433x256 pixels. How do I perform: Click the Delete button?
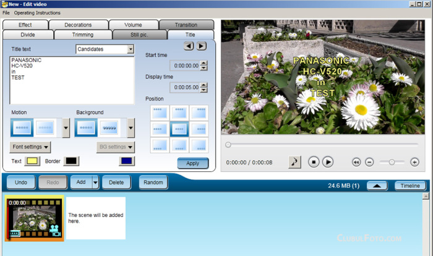[x=116, y=182]
